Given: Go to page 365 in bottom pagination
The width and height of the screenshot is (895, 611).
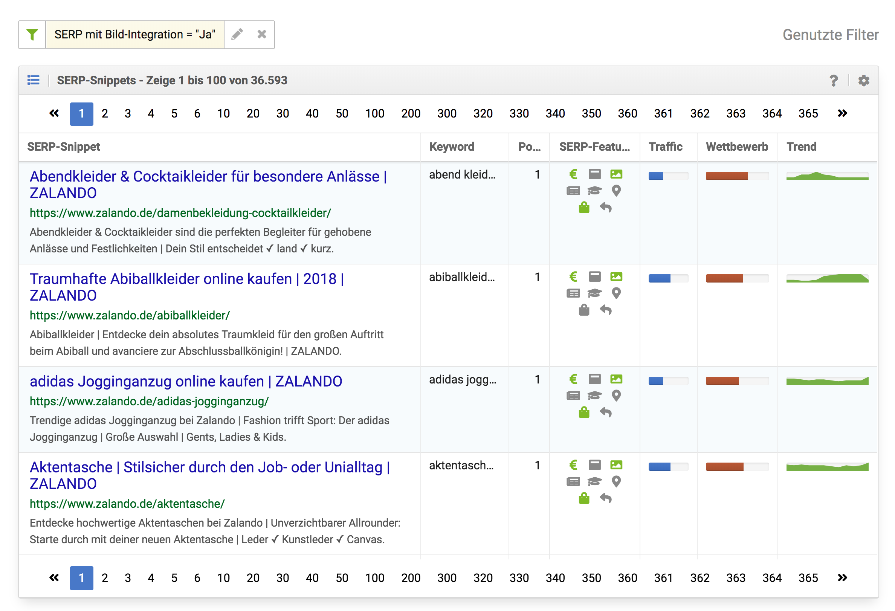Looking at the screenshot, I should click(x=808, y=578).
